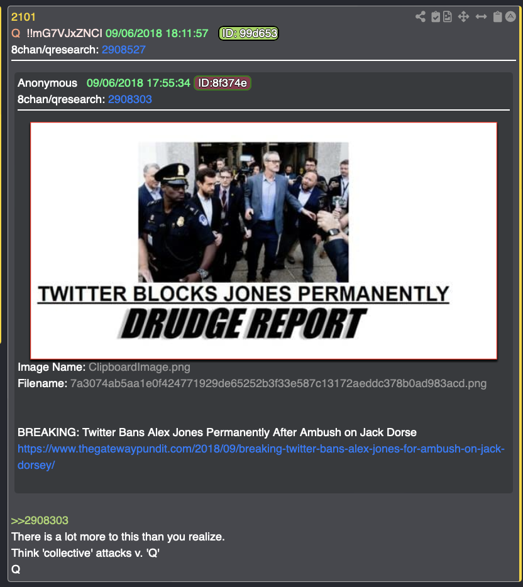
Task: Click the image file icon
Action: coord(448,16)
